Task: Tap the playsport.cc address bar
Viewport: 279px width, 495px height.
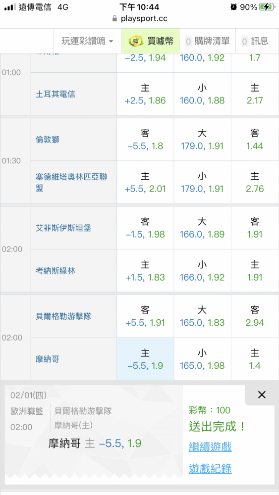Action: [140, 19]
